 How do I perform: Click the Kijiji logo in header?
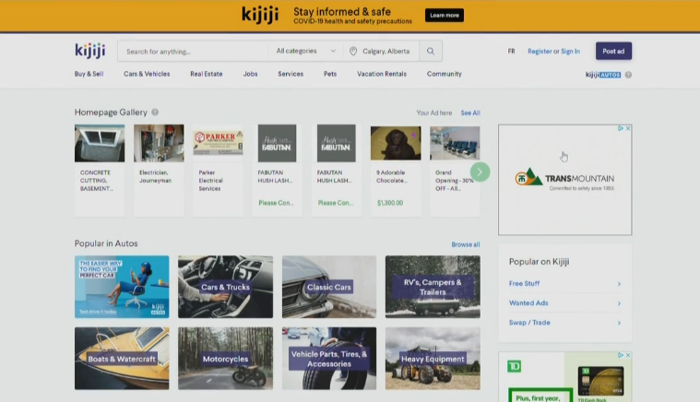coord(90,51)
